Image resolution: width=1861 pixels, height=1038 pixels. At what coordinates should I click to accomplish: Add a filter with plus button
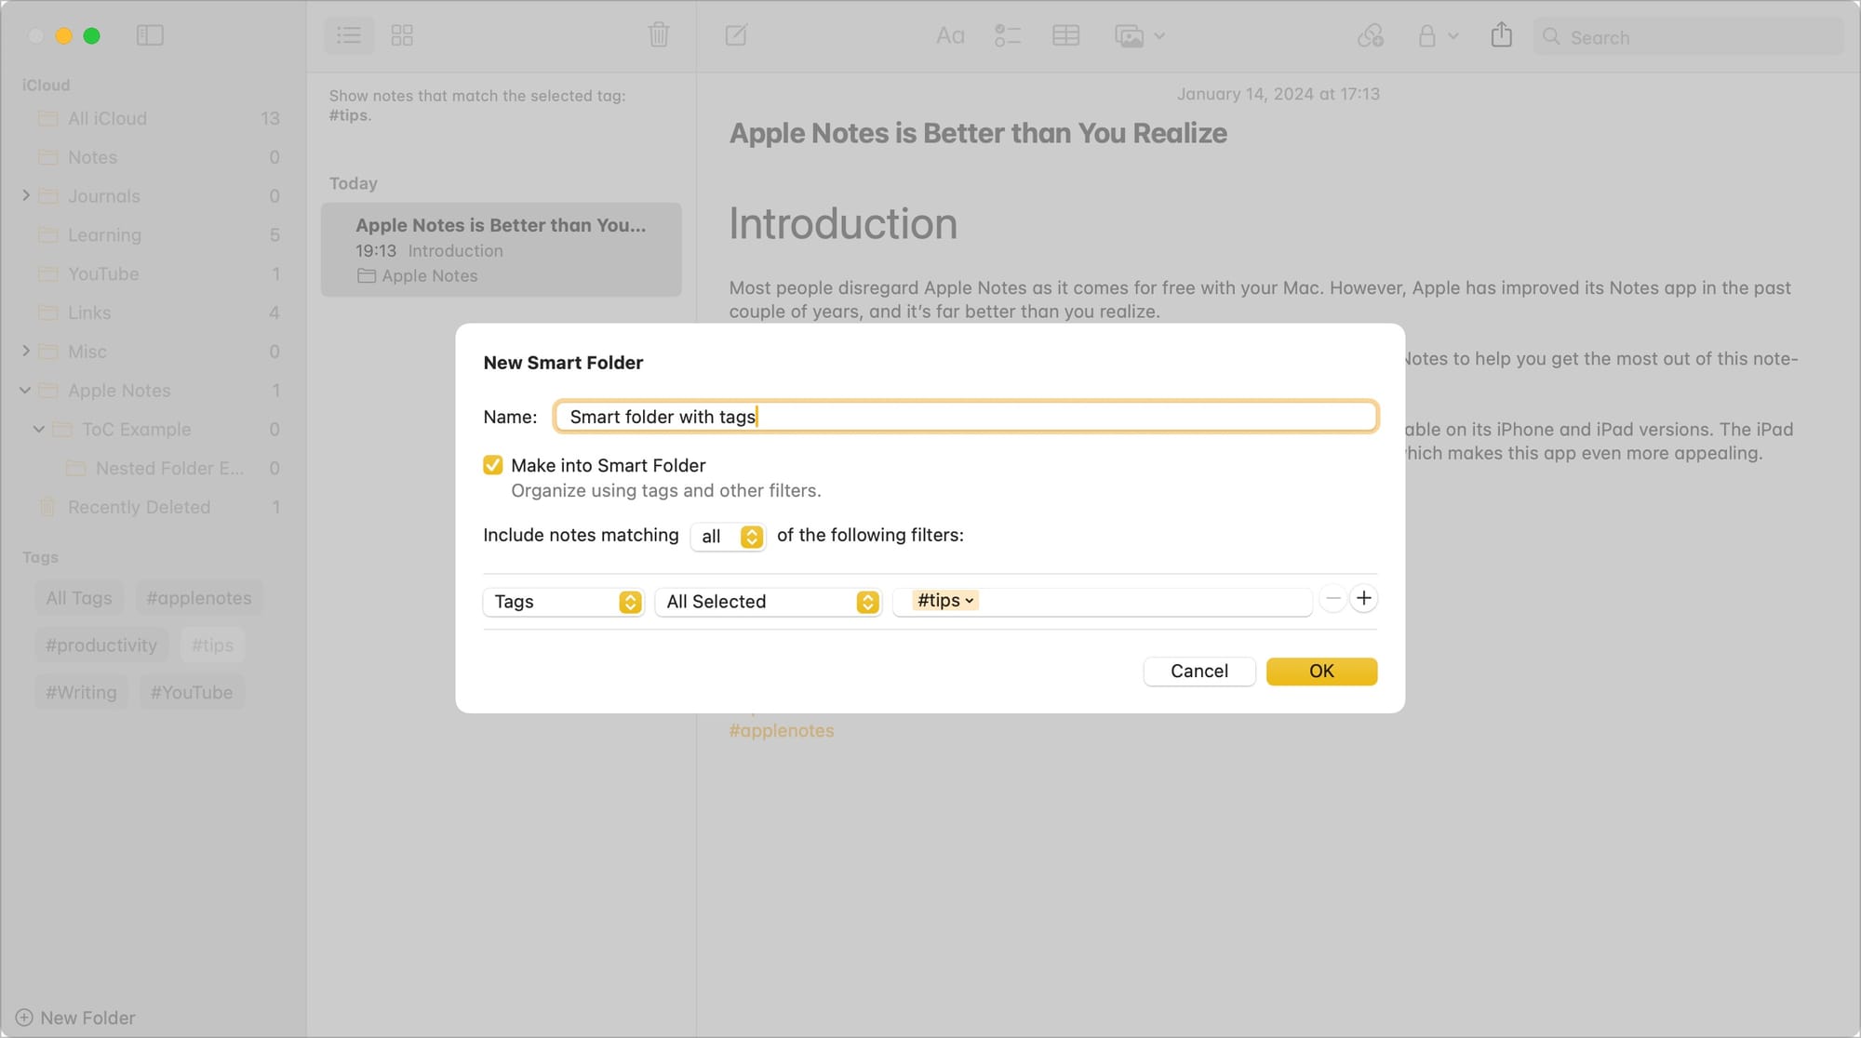click(x=1363, y=598)
